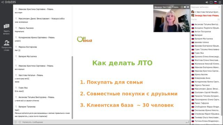Open chat options menu beside message field

[x=15, y=122]
